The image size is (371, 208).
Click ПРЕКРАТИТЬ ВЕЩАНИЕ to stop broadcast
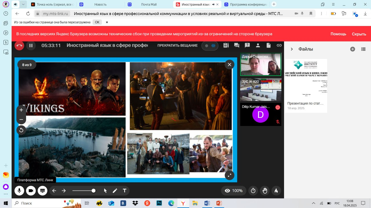click(177, 45)
